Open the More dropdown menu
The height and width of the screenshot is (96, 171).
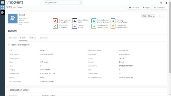point(151,16)
